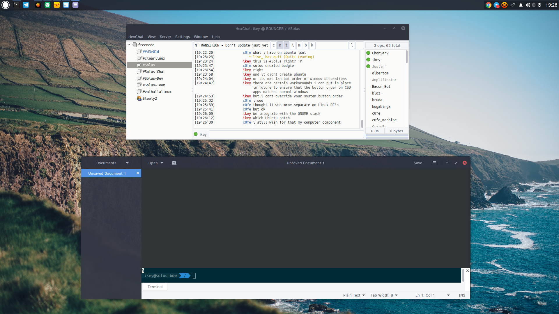Click the Bluetooth tray indicator
Viewport: 559px width, 314px height.
point(534,5)
